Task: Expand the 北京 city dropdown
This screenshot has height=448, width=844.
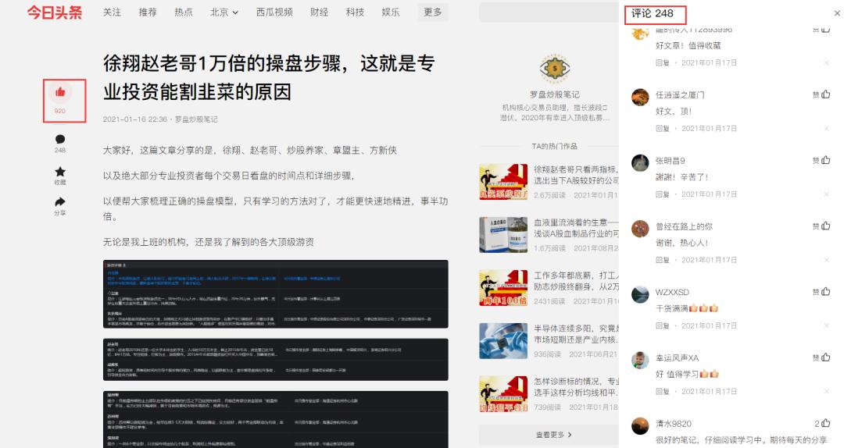Action: pyautogui.click(x=224, y=12)
